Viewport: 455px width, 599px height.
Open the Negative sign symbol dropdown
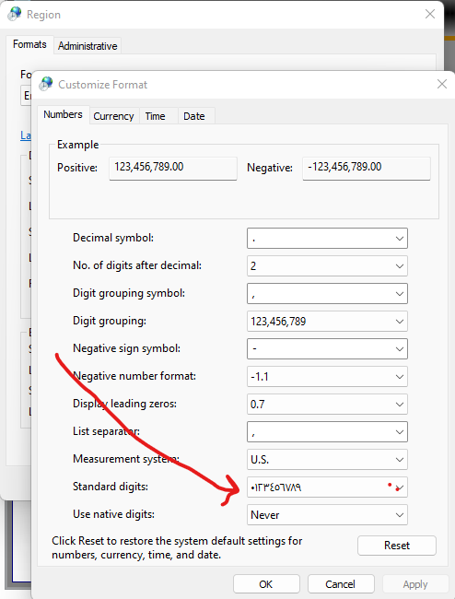tap(327, 348)
